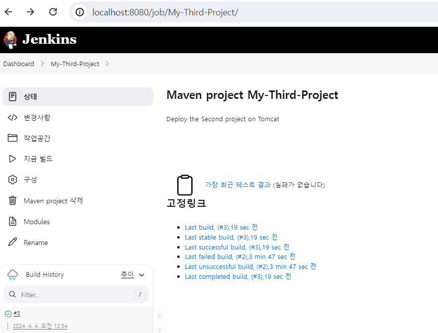Reload the page with the refresh icon
The width and height of the screenshot is (438, 333).
point(53,12)
